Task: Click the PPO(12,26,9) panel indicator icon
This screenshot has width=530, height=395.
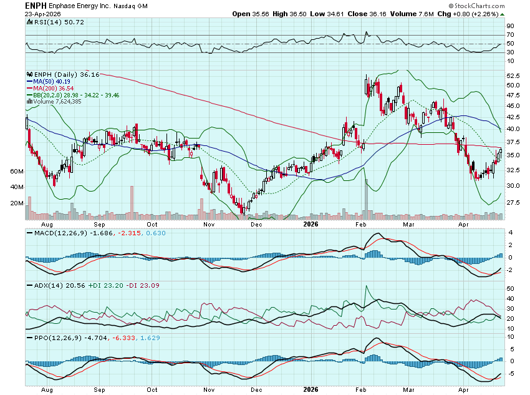Action: 29,338
